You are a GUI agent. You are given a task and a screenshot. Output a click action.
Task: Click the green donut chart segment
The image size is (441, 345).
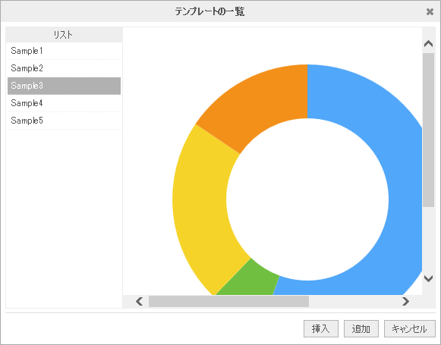(x=250, y=281)
